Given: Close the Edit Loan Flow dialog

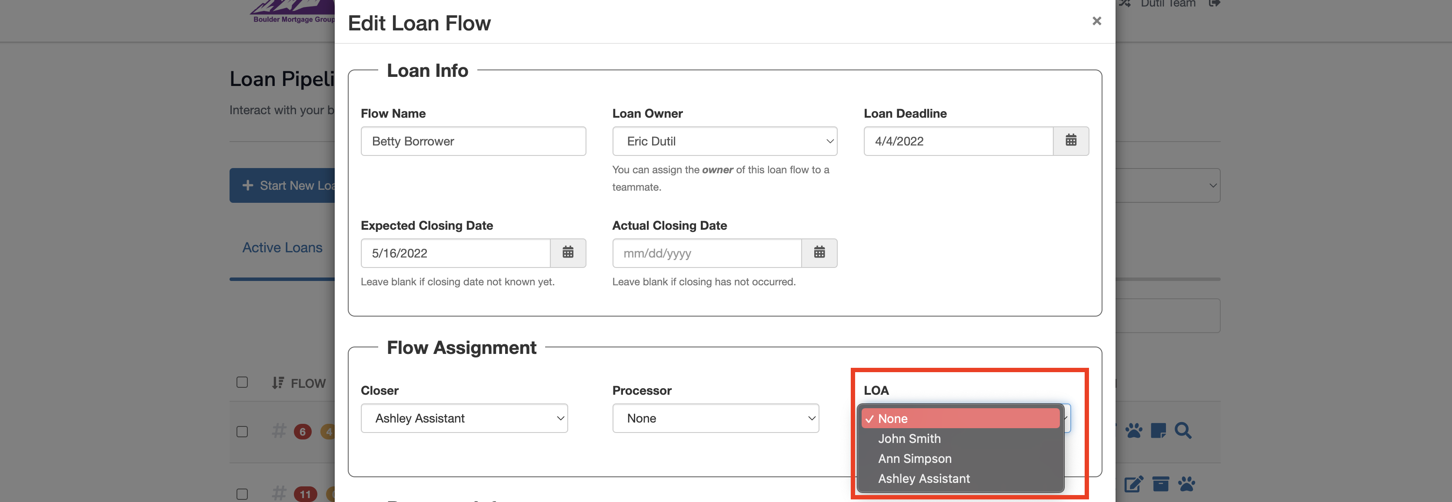Looking at the screenshot, I should (1096, 21).
